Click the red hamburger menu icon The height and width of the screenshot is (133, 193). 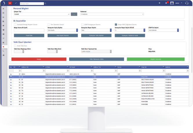coord(10,3)
